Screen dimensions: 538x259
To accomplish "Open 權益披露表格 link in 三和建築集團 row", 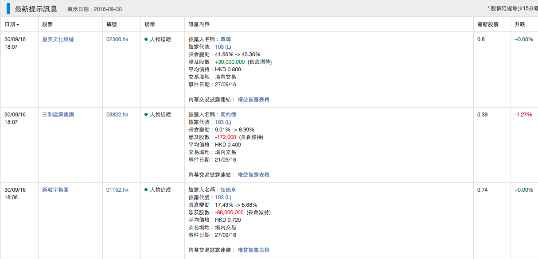I will [253, 175].
